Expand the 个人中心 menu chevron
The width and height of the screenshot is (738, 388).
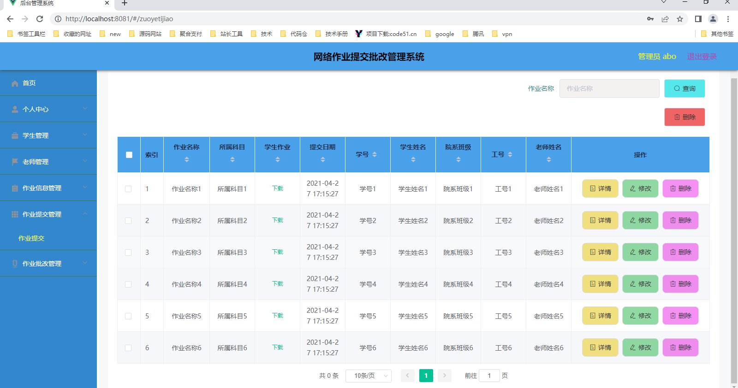pos(85,109)
